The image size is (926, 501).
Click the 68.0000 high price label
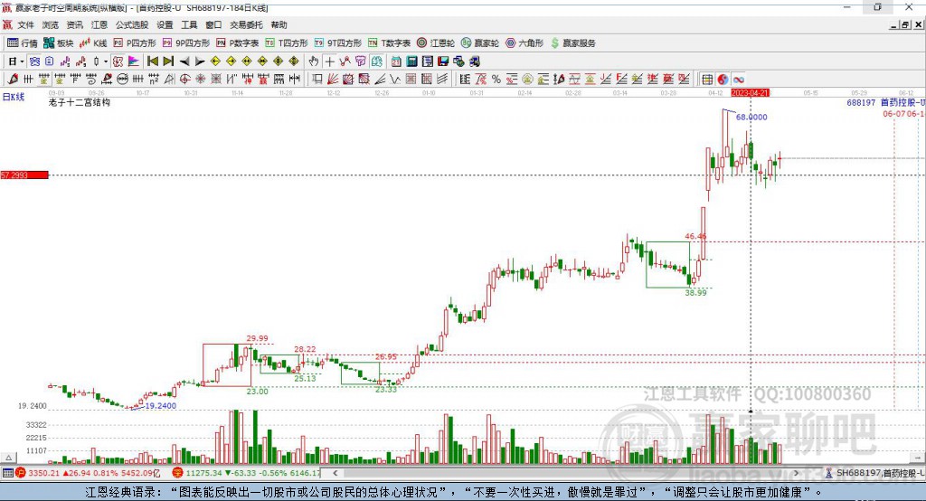tap(751, 117)
